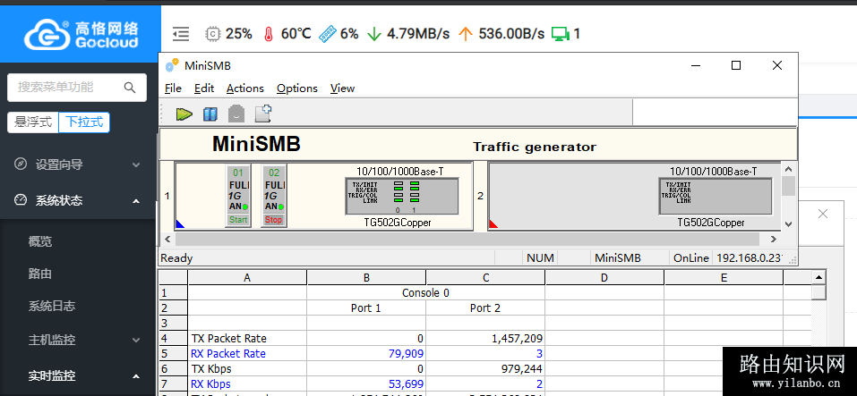Select column C header in spreadsheet
Image resolution: width=857 pixels, height=396 pixels.
point(485,278)
